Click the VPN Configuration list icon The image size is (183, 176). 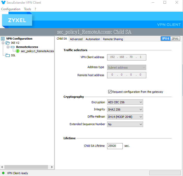tap(3, 39)
